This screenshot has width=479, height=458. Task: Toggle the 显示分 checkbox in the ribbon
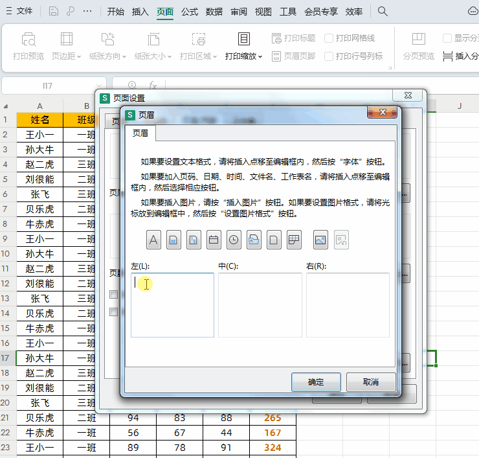coord(447,38)
